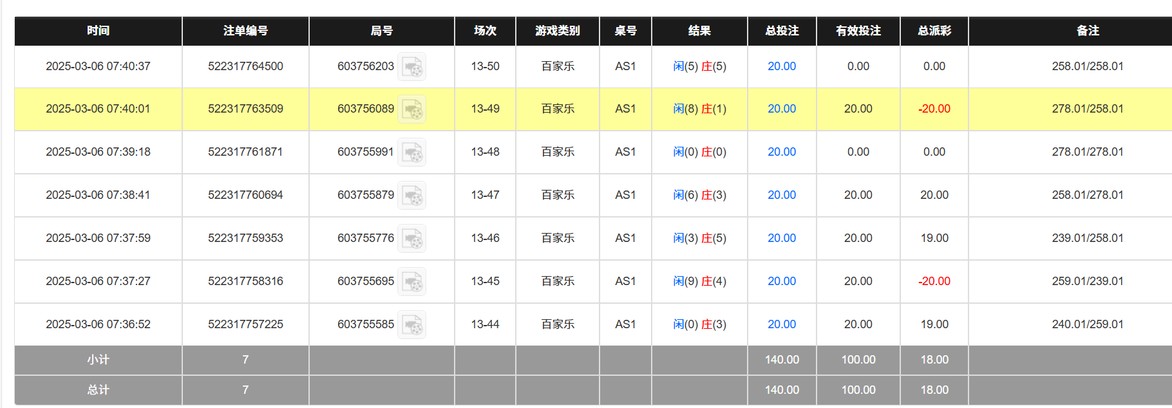Click the blue 20.00 amount in row 13-49
Image resolution: width=1172 pixels, height=408 pixels.
[781, 109]
